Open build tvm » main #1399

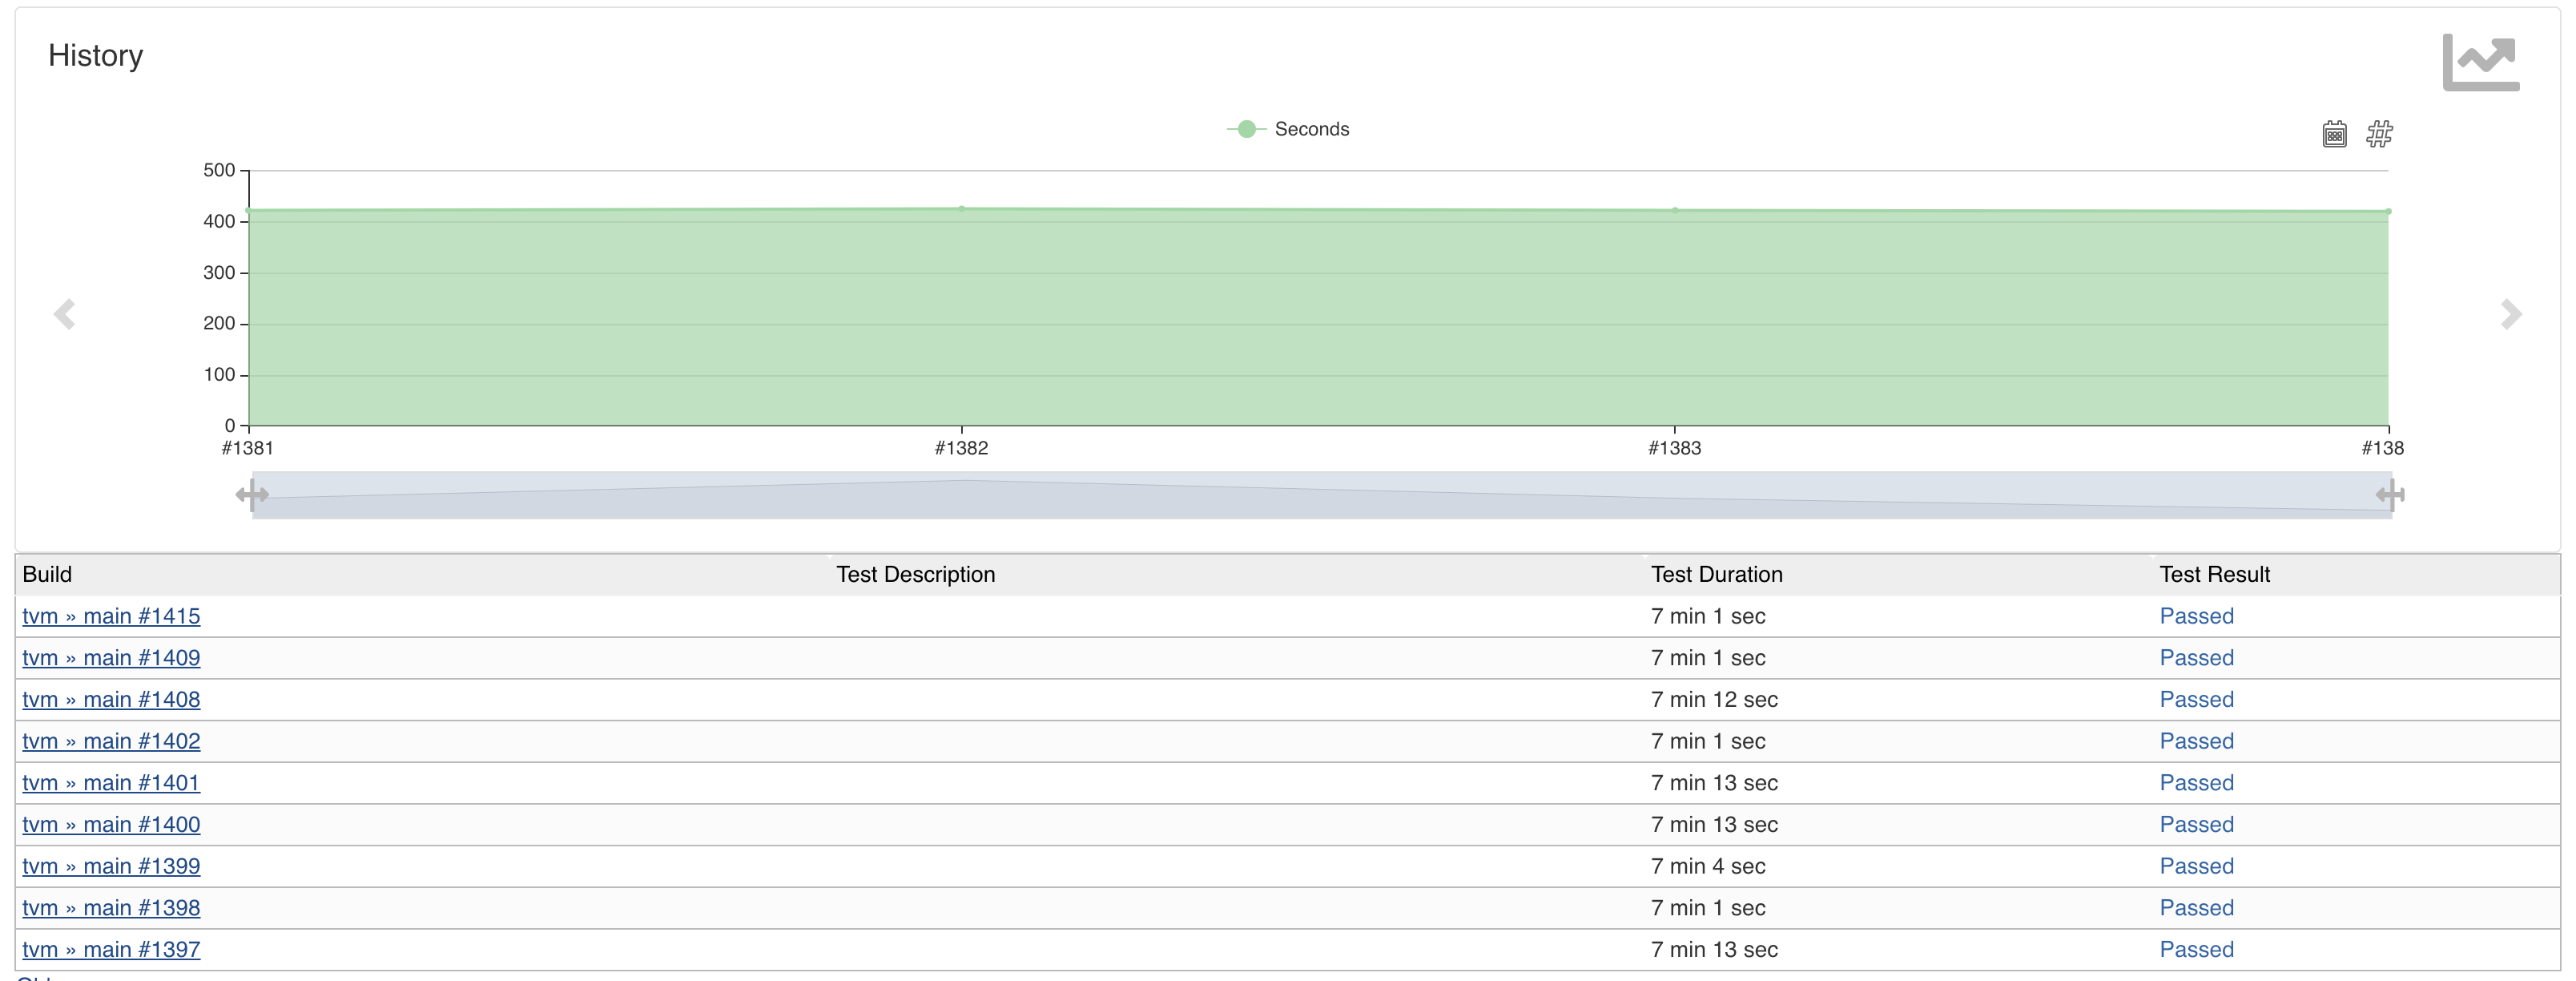click(111, 867)
